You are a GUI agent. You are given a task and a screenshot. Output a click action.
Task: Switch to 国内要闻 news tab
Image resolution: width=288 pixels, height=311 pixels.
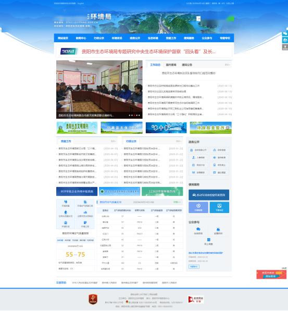[171, 65]
